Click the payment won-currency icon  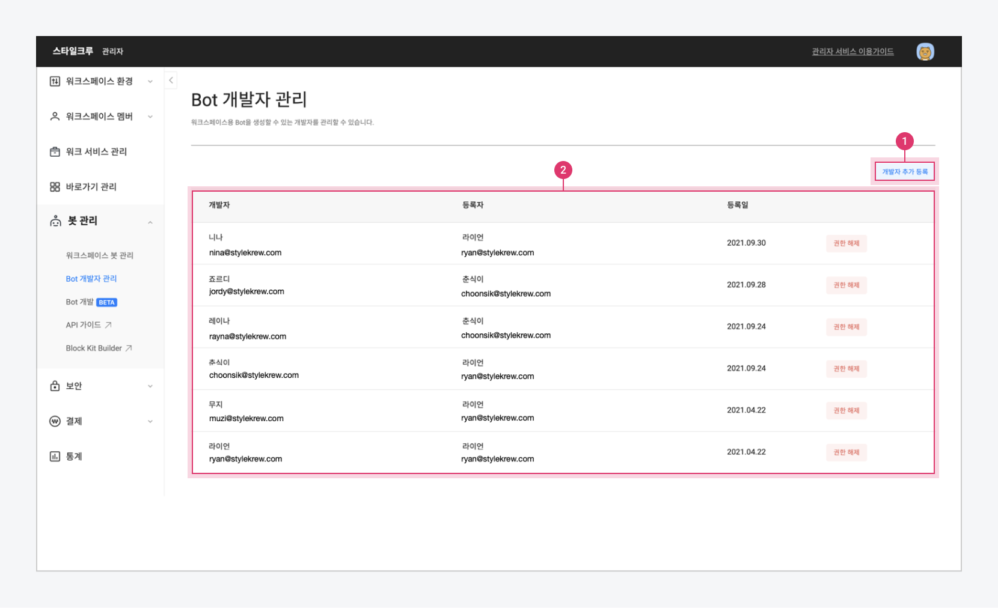55,421
